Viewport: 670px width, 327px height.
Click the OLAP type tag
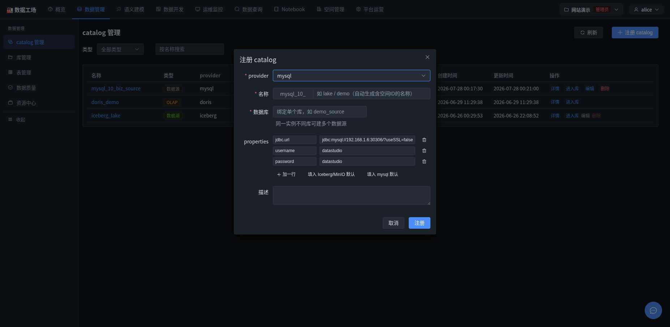tap(172, 103)
